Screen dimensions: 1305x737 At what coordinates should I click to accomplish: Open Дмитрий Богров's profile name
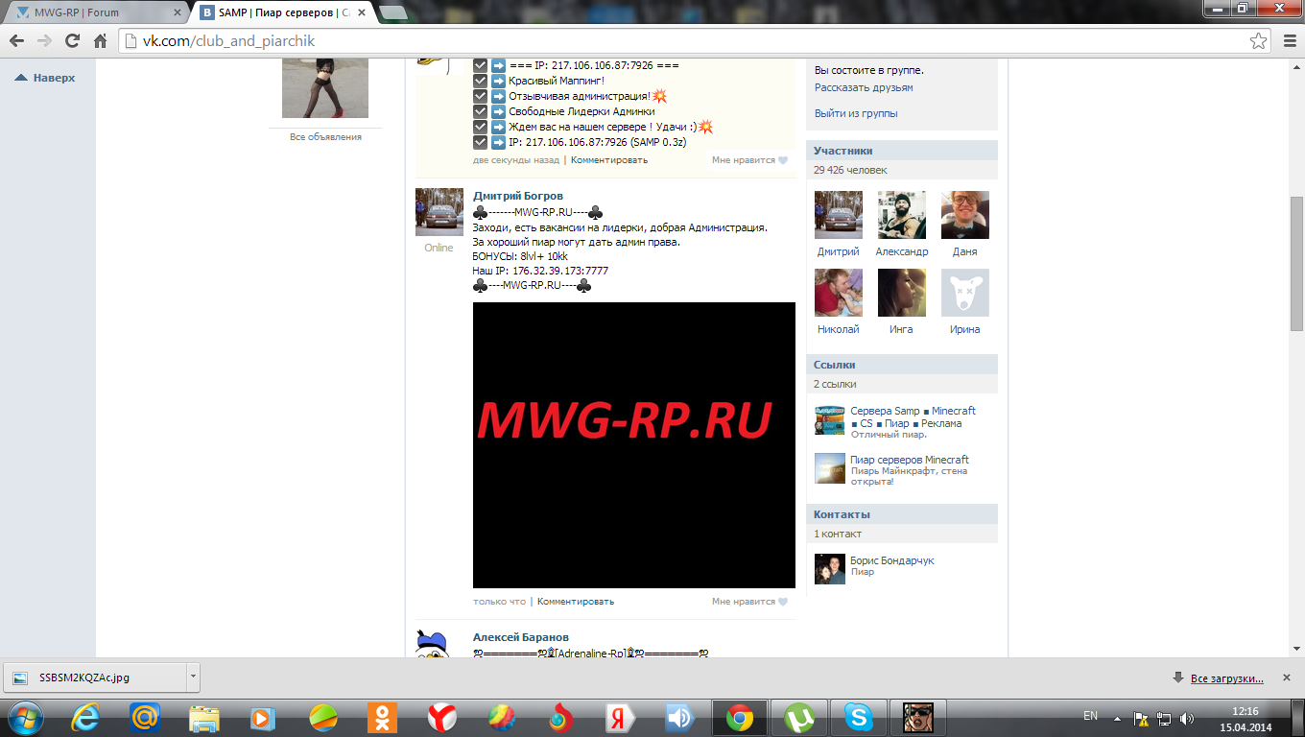click(518, 196)
